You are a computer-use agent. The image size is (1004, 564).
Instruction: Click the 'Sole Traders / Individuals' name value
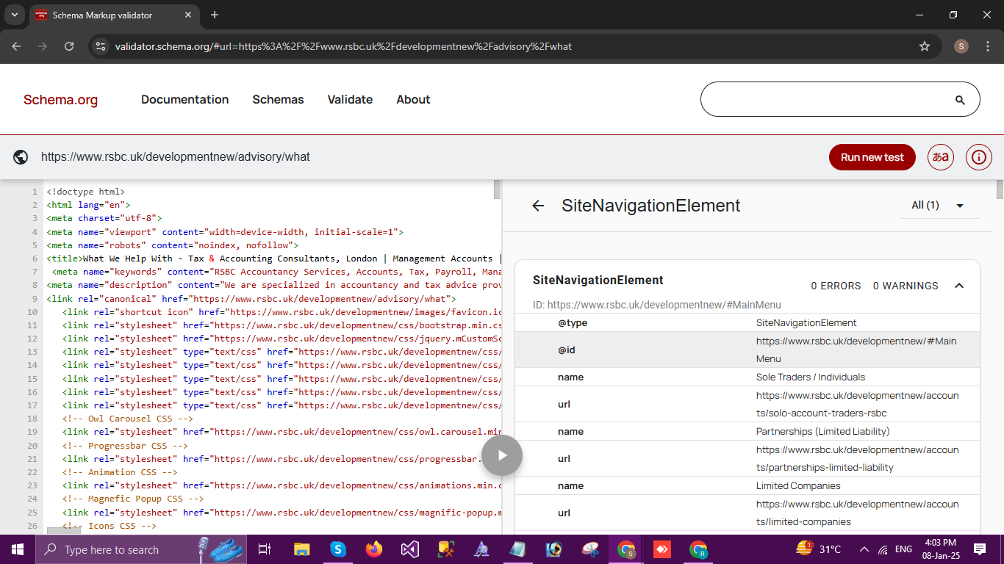click(811, 377)
